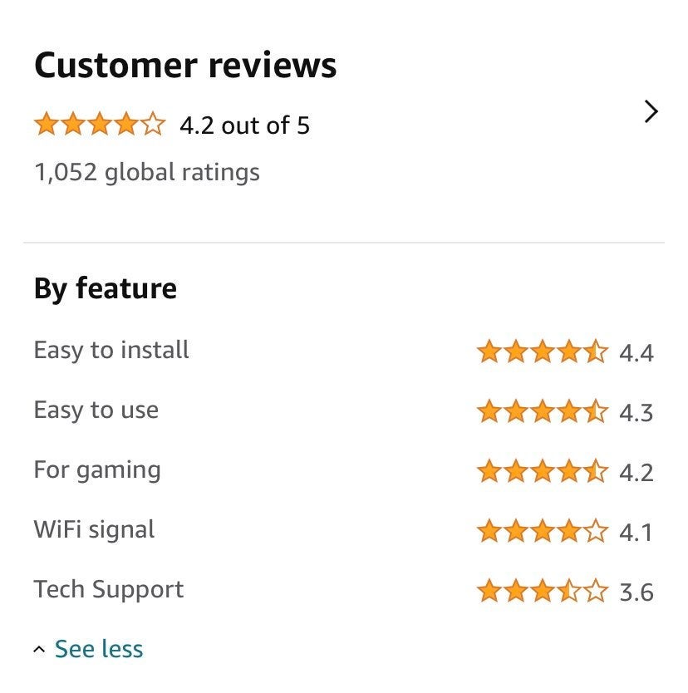688x693 pixels.
Task: Select the Tech Support feature label
Action: (109, 590)
